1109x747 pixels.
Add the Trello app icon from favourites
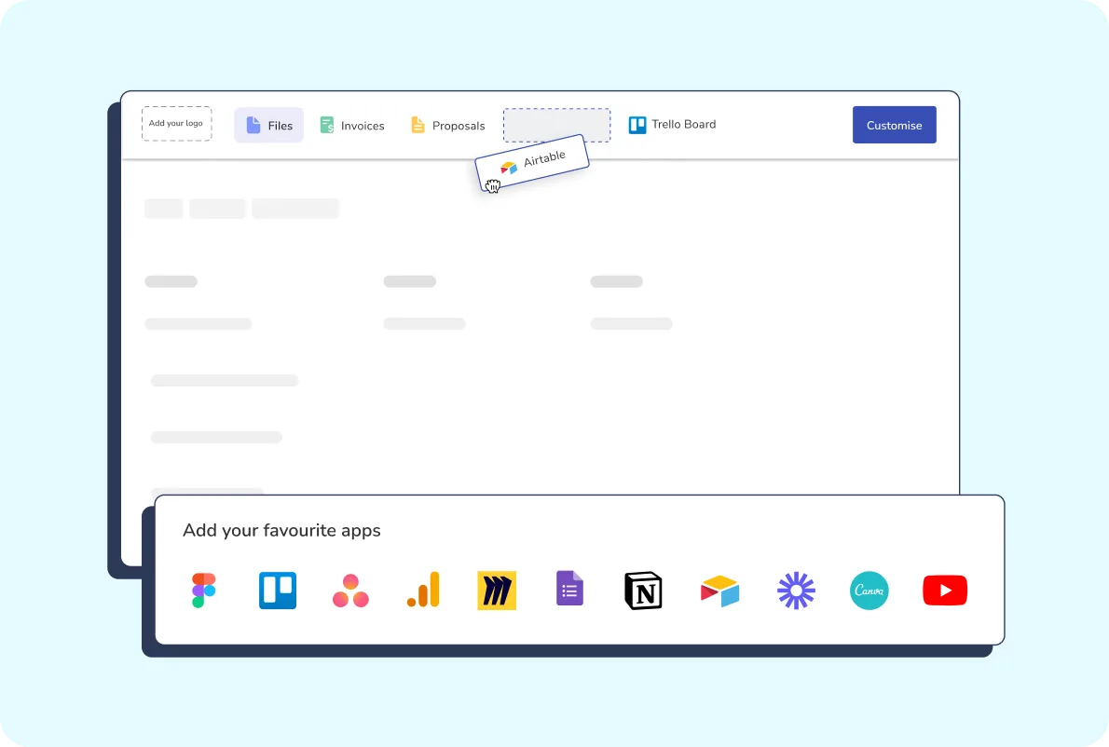pyautogui.click(x=278, y=591)
